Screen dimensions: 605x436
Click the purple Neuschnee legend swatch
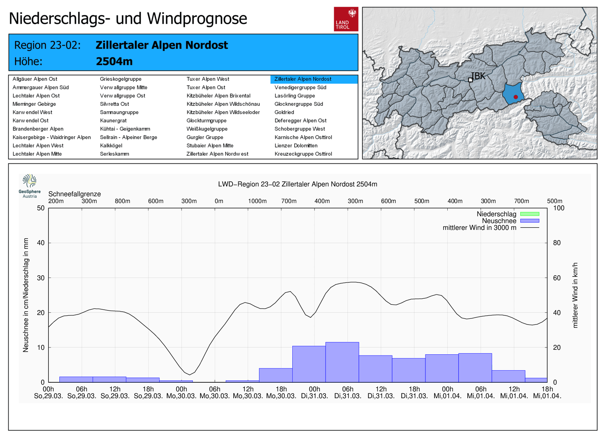(x=530, y=221)
